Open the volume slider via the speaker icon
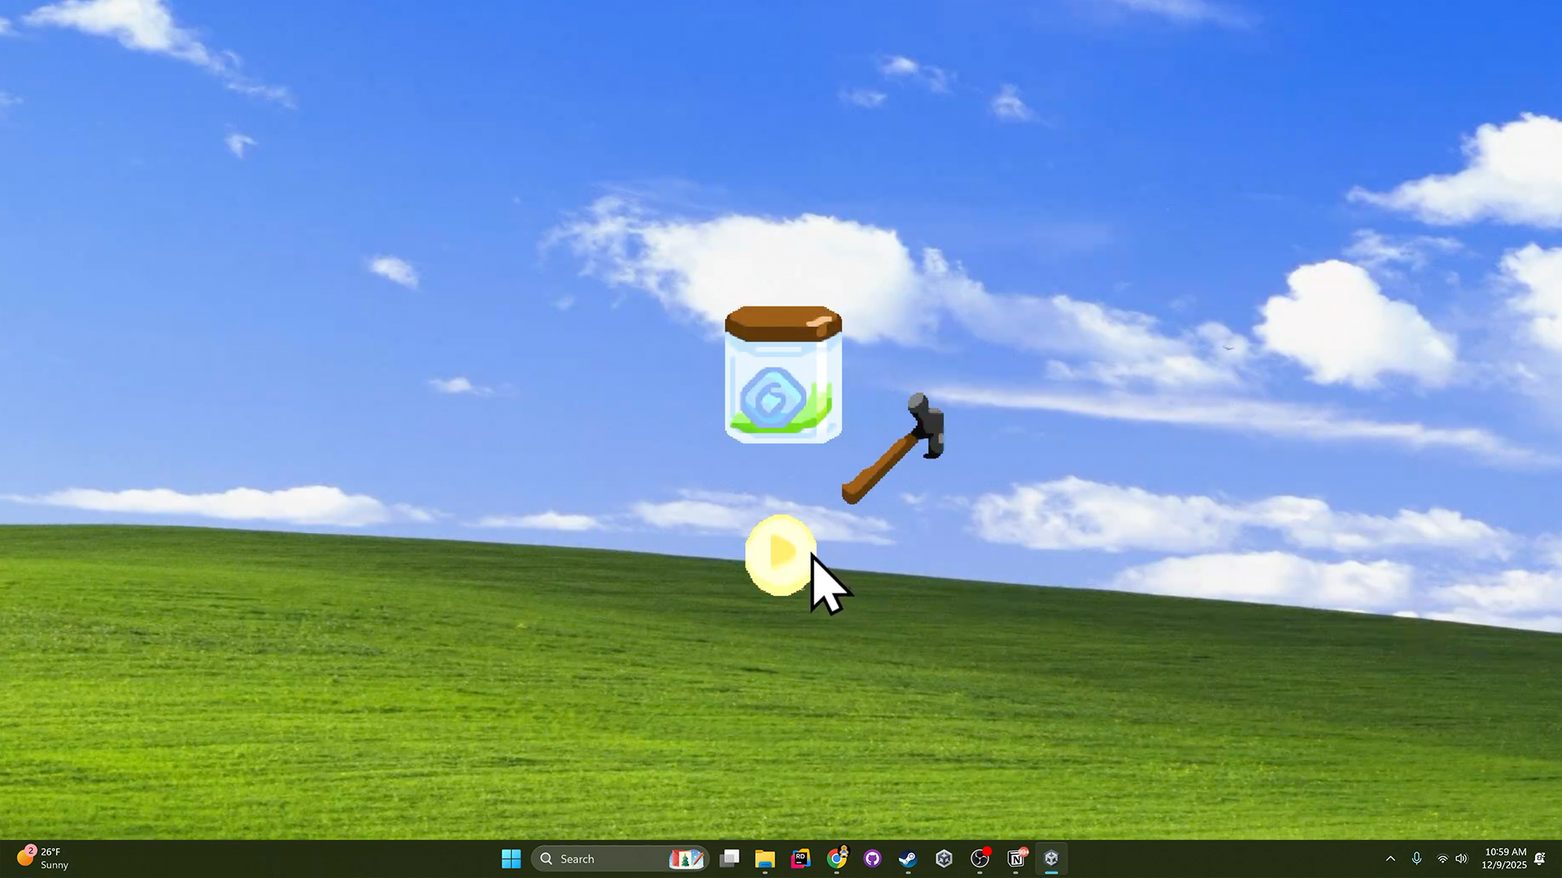 [1462, 859]
